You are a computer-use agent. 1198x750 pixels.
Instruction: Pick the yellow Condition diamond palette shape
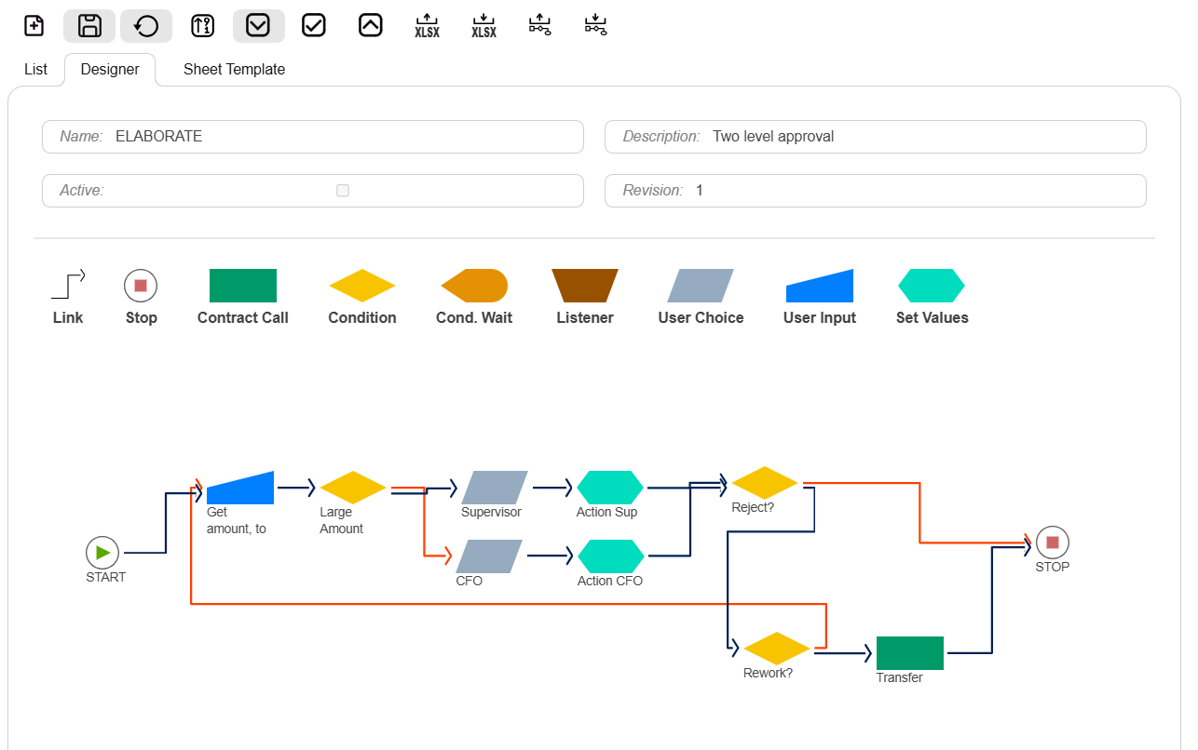pyautogui.click(x=362, y=286)
